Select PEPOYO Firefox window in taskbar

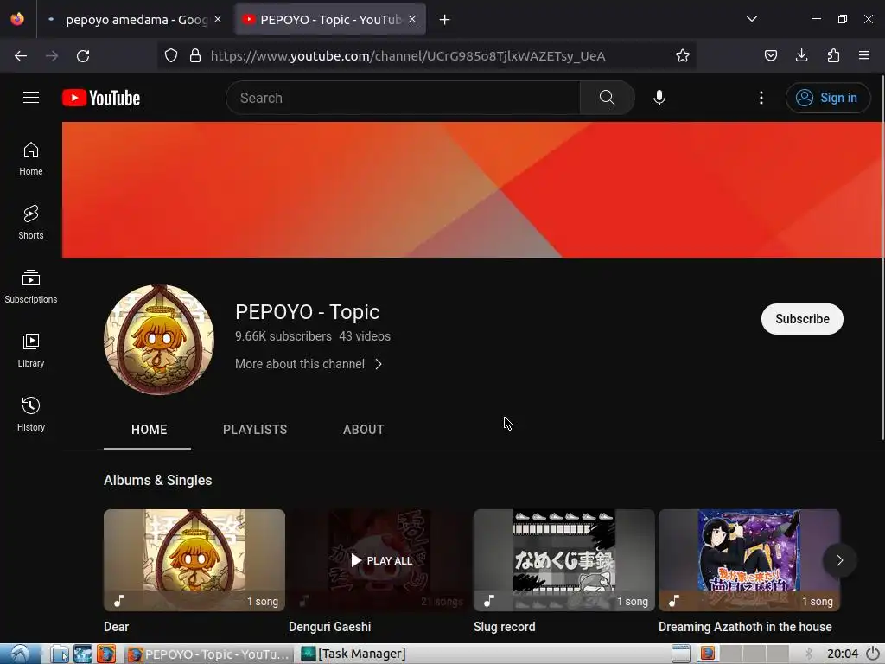pyautogui.click(x=208, y=654)
